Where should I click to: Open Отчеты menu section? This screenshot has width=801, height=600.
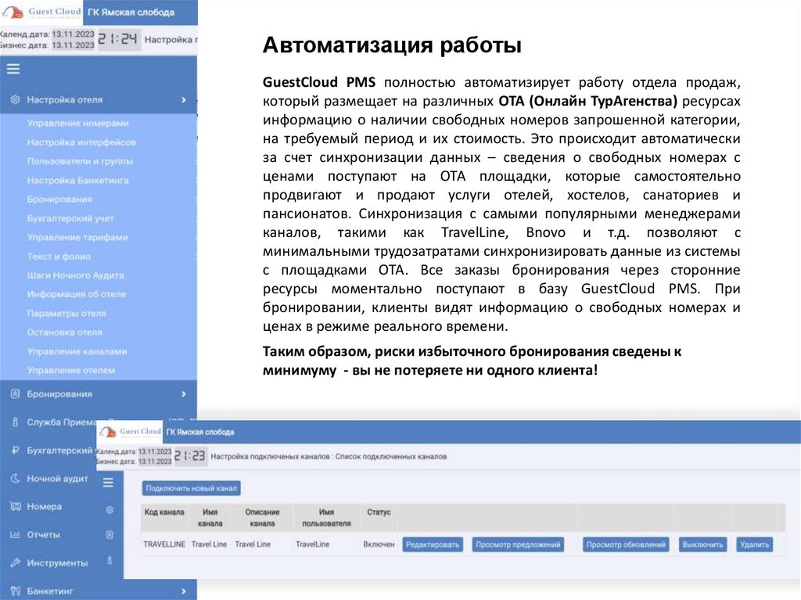(x=44, y=535)
